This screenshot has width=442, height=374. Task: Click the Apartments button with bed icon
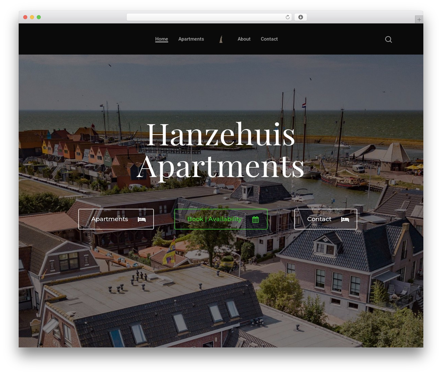[x=116, y=219]
